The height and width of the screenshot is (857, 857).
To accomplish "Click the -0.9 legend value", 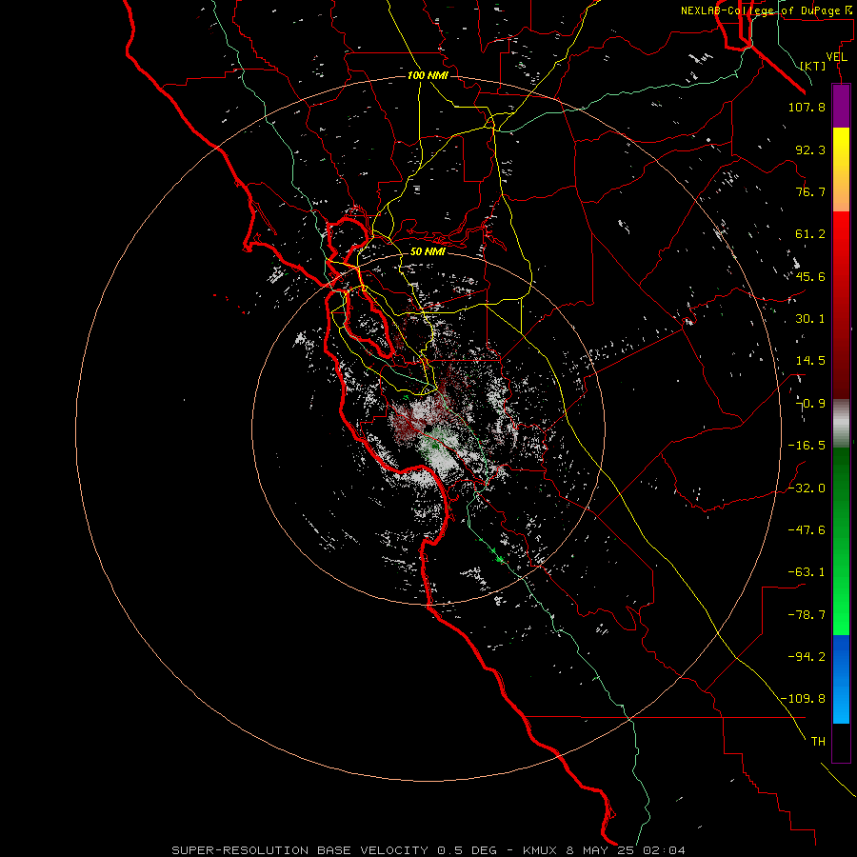I will (810, 404).
